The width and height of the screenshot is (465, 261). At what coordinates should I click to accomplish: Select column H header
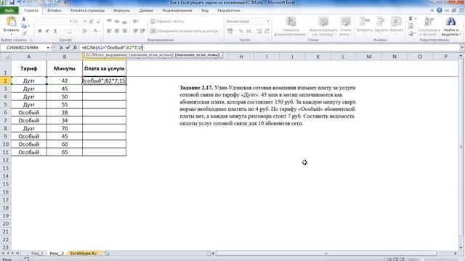(x=241, y=57)
